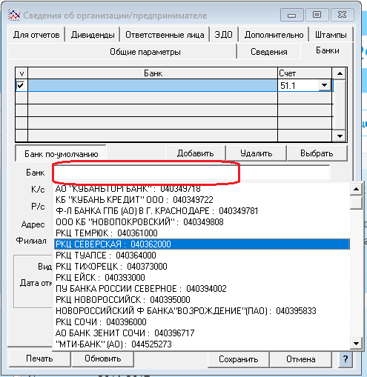This screenshot has width=367, height=377.
Task: Open the Счет dropdown showing 51.1
Action: pyautogui.click(x=324, y=85)
